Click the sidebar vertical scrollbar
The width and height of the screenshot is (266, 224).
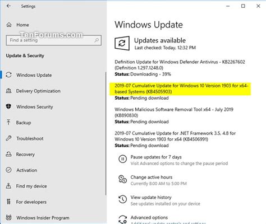106,133
